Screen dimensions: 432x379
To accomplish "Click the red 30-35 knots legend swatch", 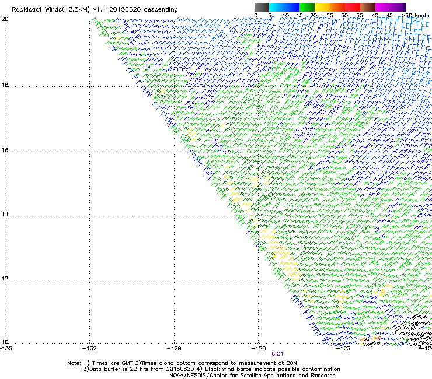I will point(353,7).
